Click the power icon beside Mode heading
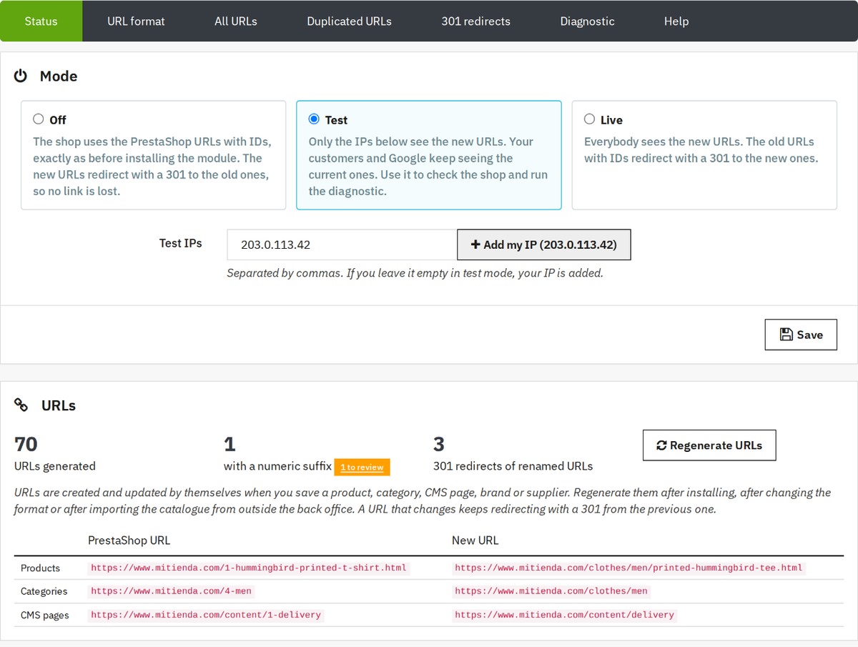 tap(21, 76)
